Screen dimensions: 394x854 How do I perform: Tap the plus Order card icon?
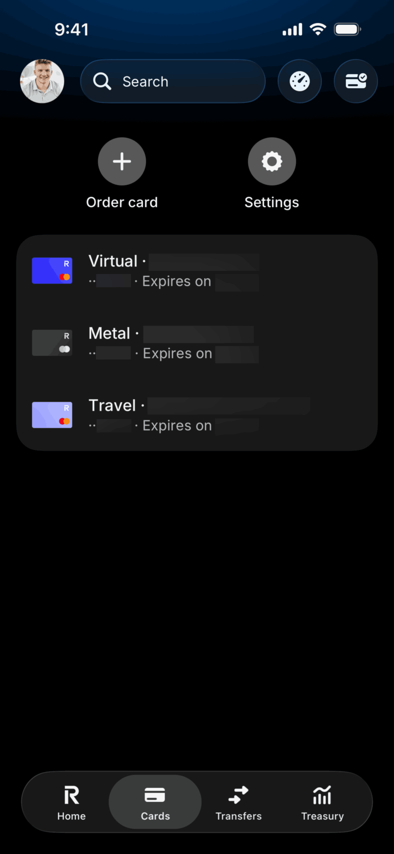[122, 161]
